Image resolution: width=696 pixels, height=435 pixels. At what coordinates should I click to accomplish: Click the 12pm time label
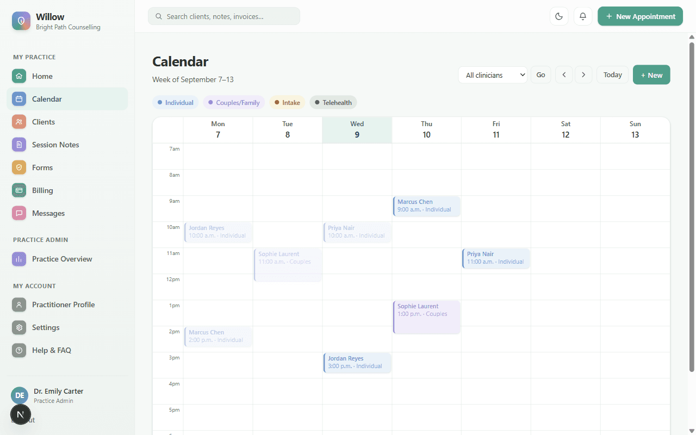point(173,279)
